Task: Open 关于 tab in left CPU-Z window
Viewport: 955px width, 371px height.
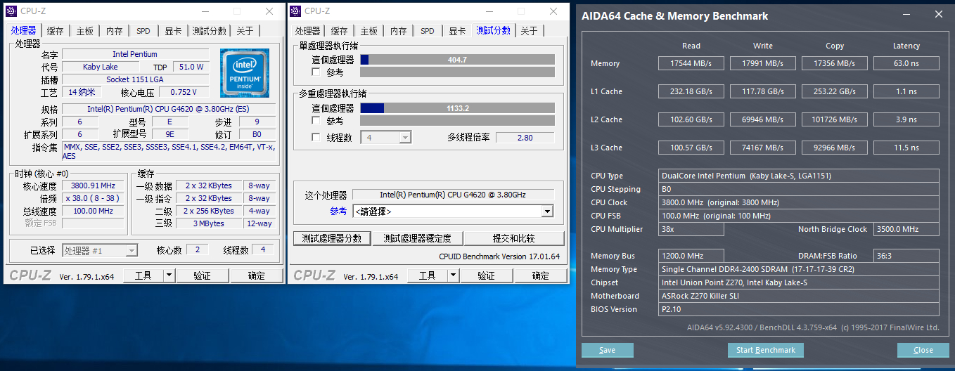Action: point(245,31)
